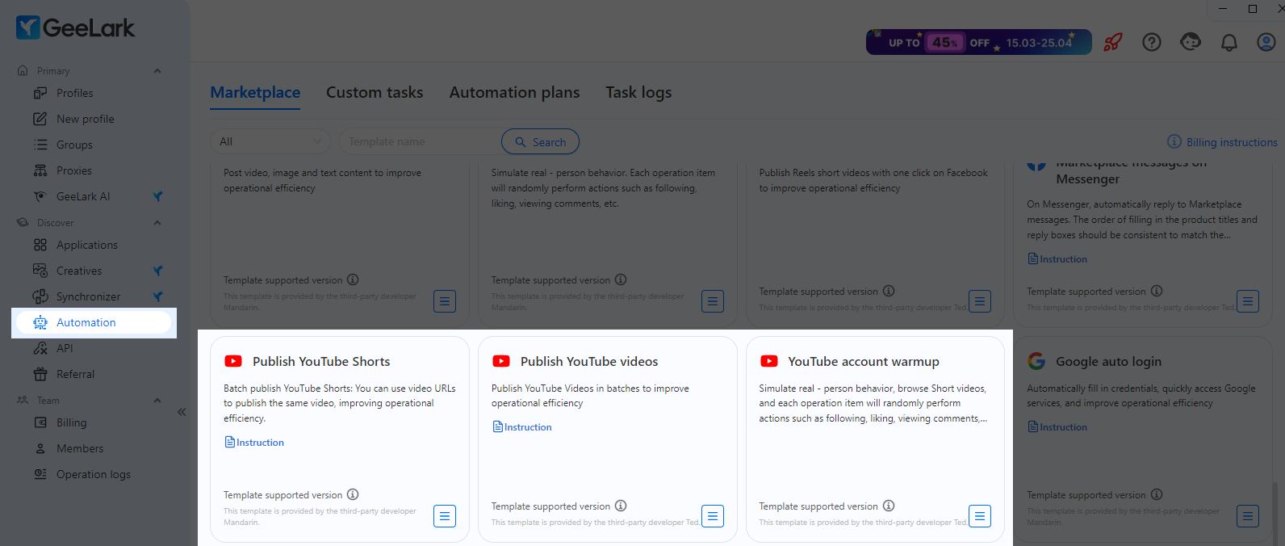Click the list icon on Google auto login card
The width and height of the screenshot is (1285, 546).
coord(1248,516)
